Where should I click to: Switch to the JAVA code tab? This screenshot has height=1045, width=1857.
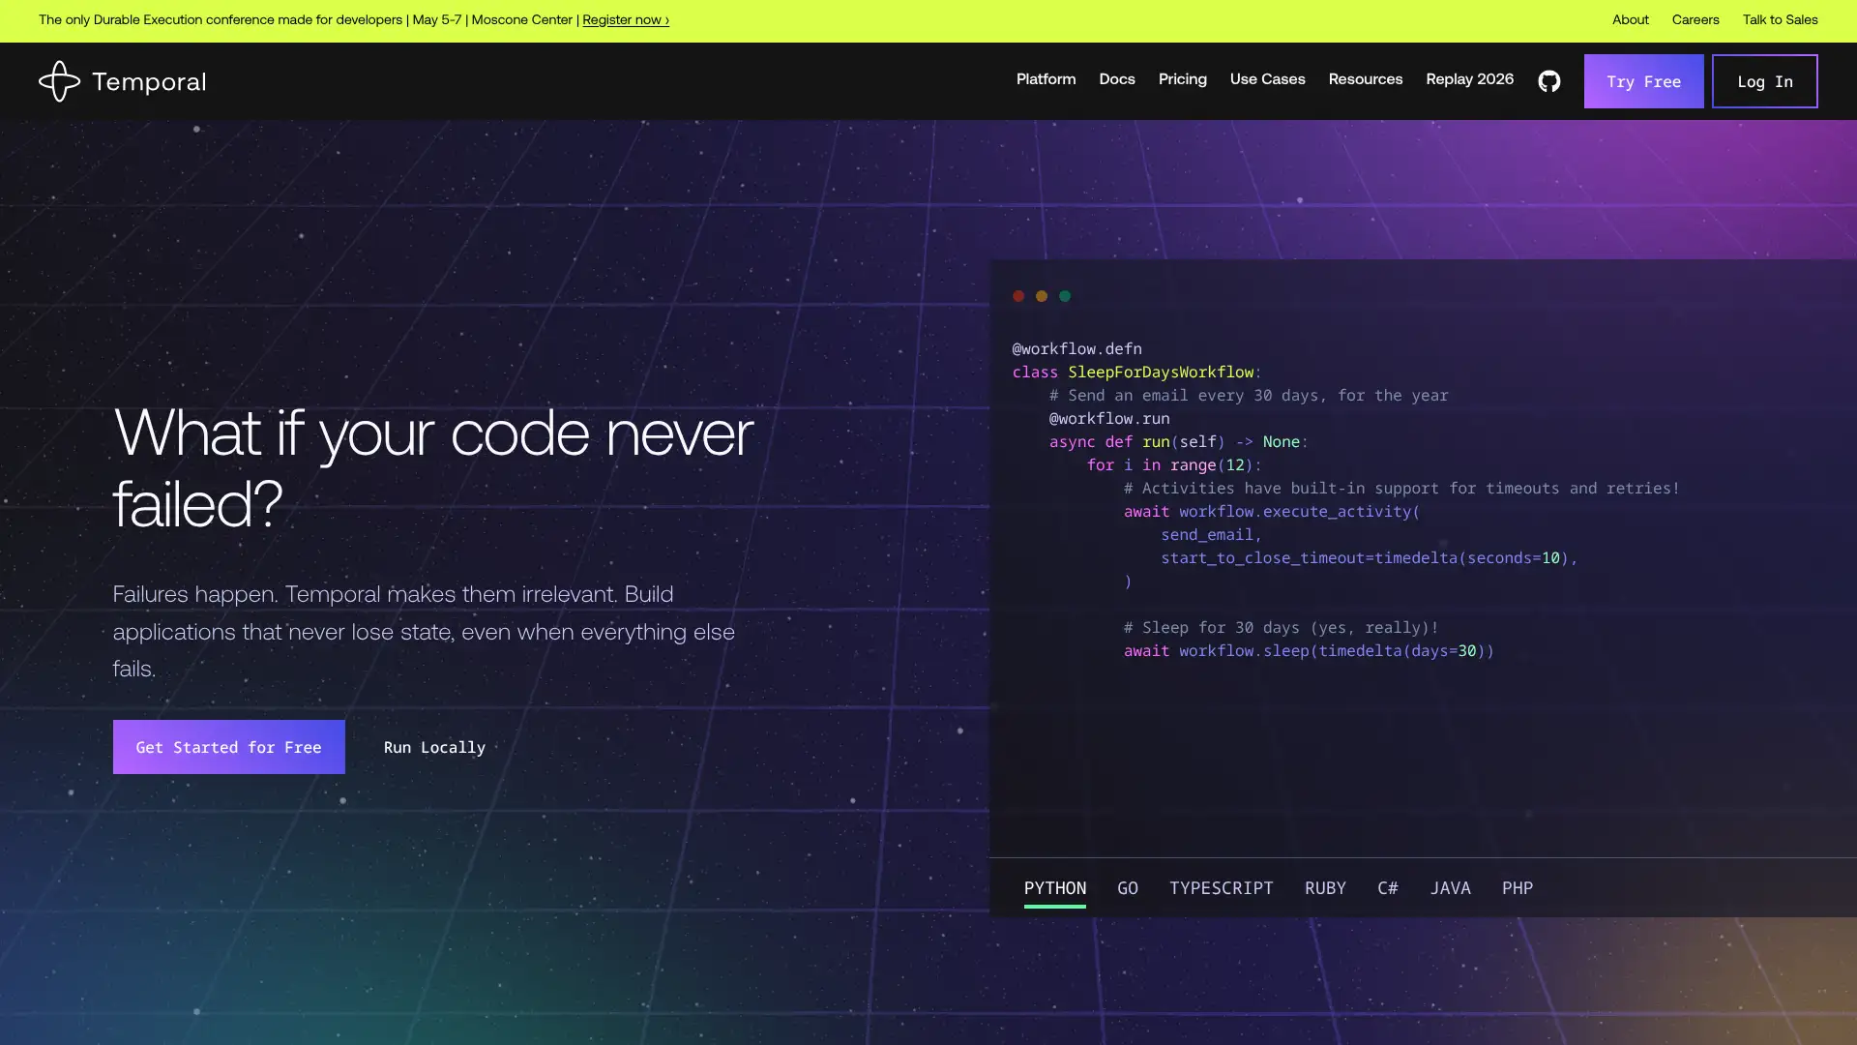point(1450,888)
